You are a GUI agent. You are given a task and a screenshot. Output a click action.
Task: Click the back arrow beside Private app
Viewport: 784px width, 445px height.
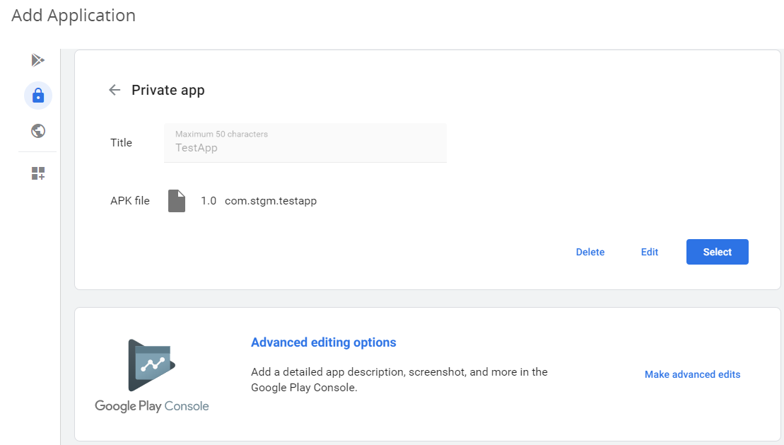pyautogui.click(x=114, y=90)
